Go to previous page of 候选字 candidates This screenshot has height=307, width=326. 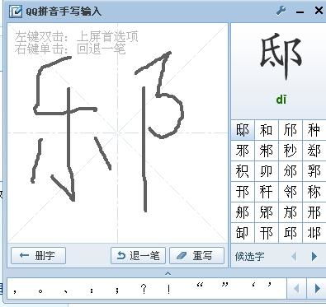pyautogui.click(x=294, y=257)
